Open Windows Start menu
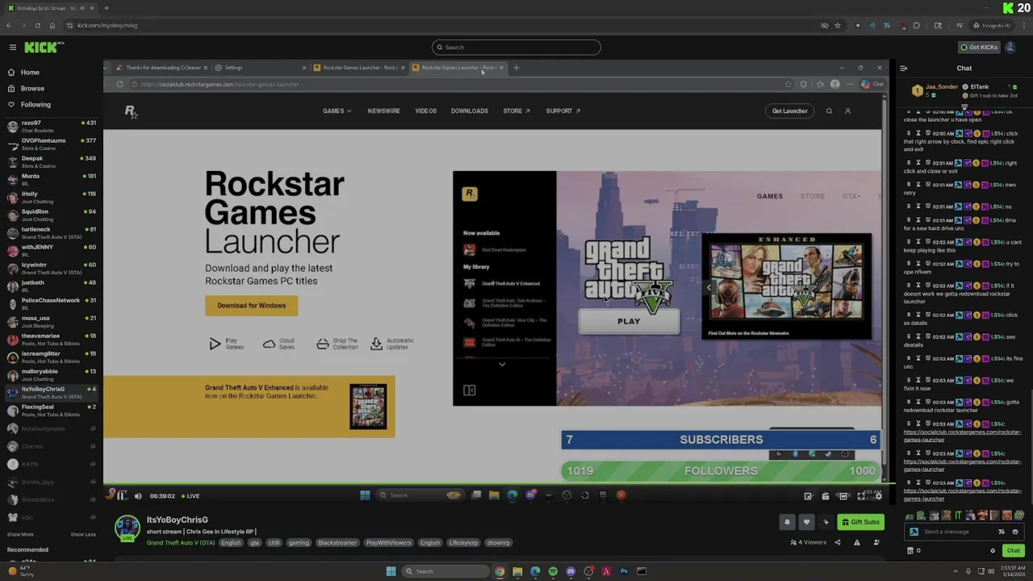Viewport: 1033px width, 581px height. coord(391,571)
